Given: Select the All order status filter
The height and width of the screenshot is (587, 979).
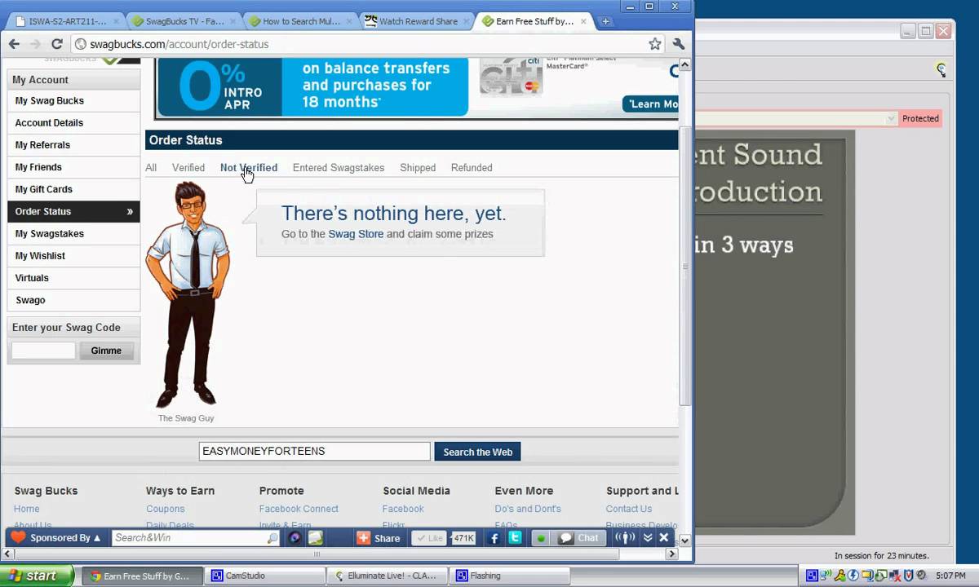Looking at the screenshot, I should point(151,168).
